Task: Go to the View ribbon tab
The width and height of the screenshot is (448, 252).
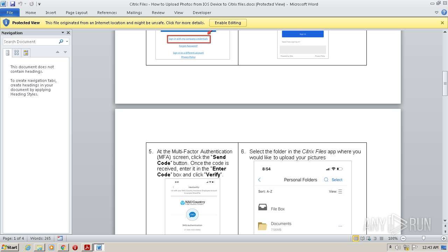Action: point(178,13)
